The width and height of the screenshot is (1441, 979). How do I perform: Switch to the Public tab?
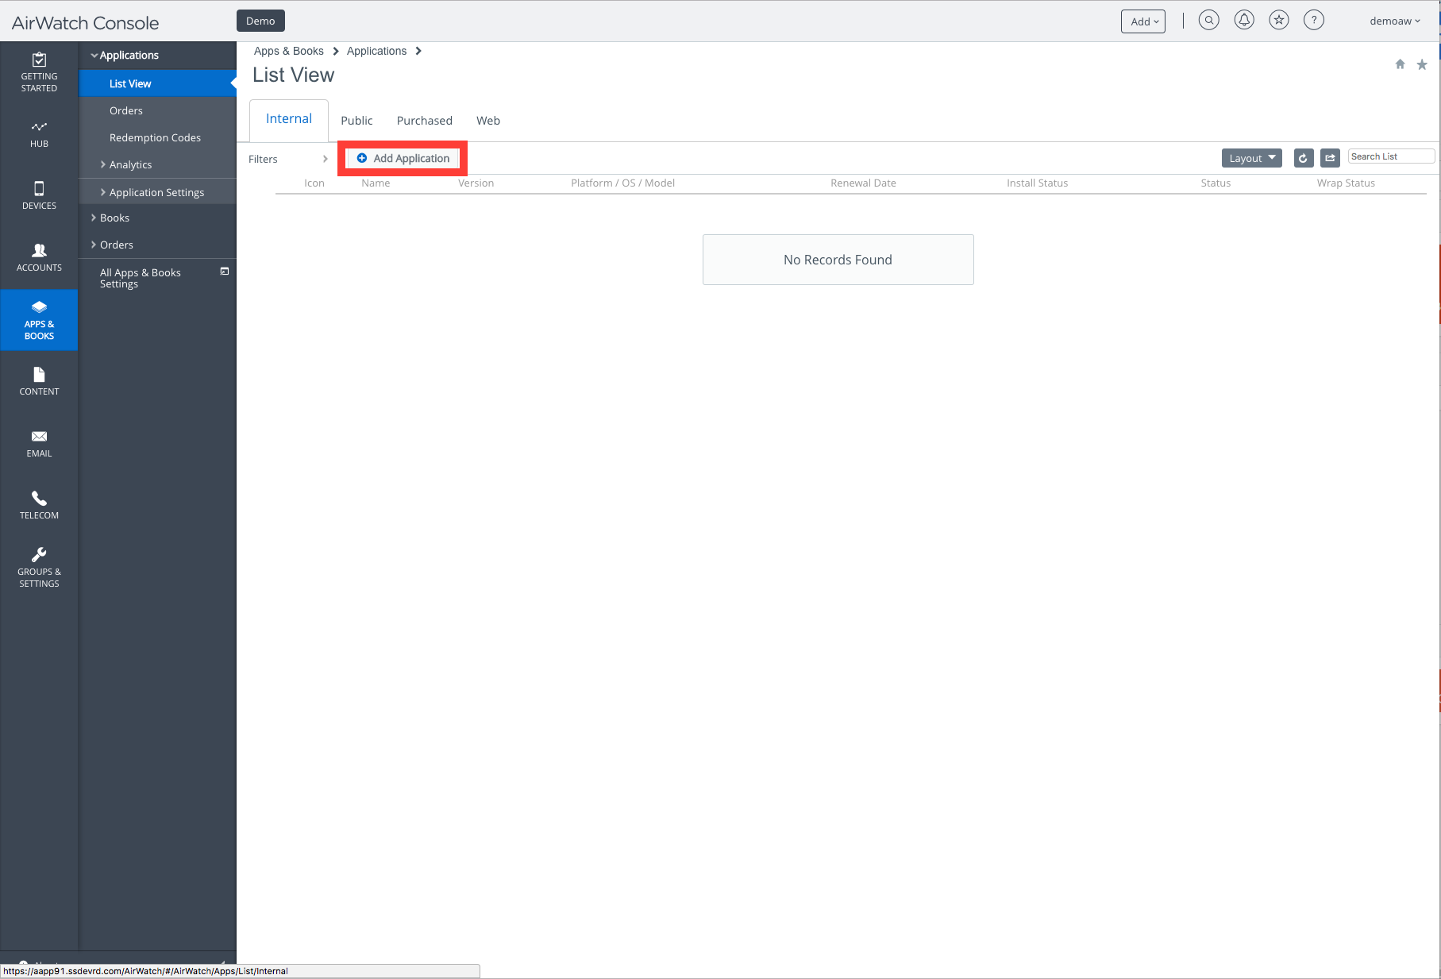(x=356, y=121)
